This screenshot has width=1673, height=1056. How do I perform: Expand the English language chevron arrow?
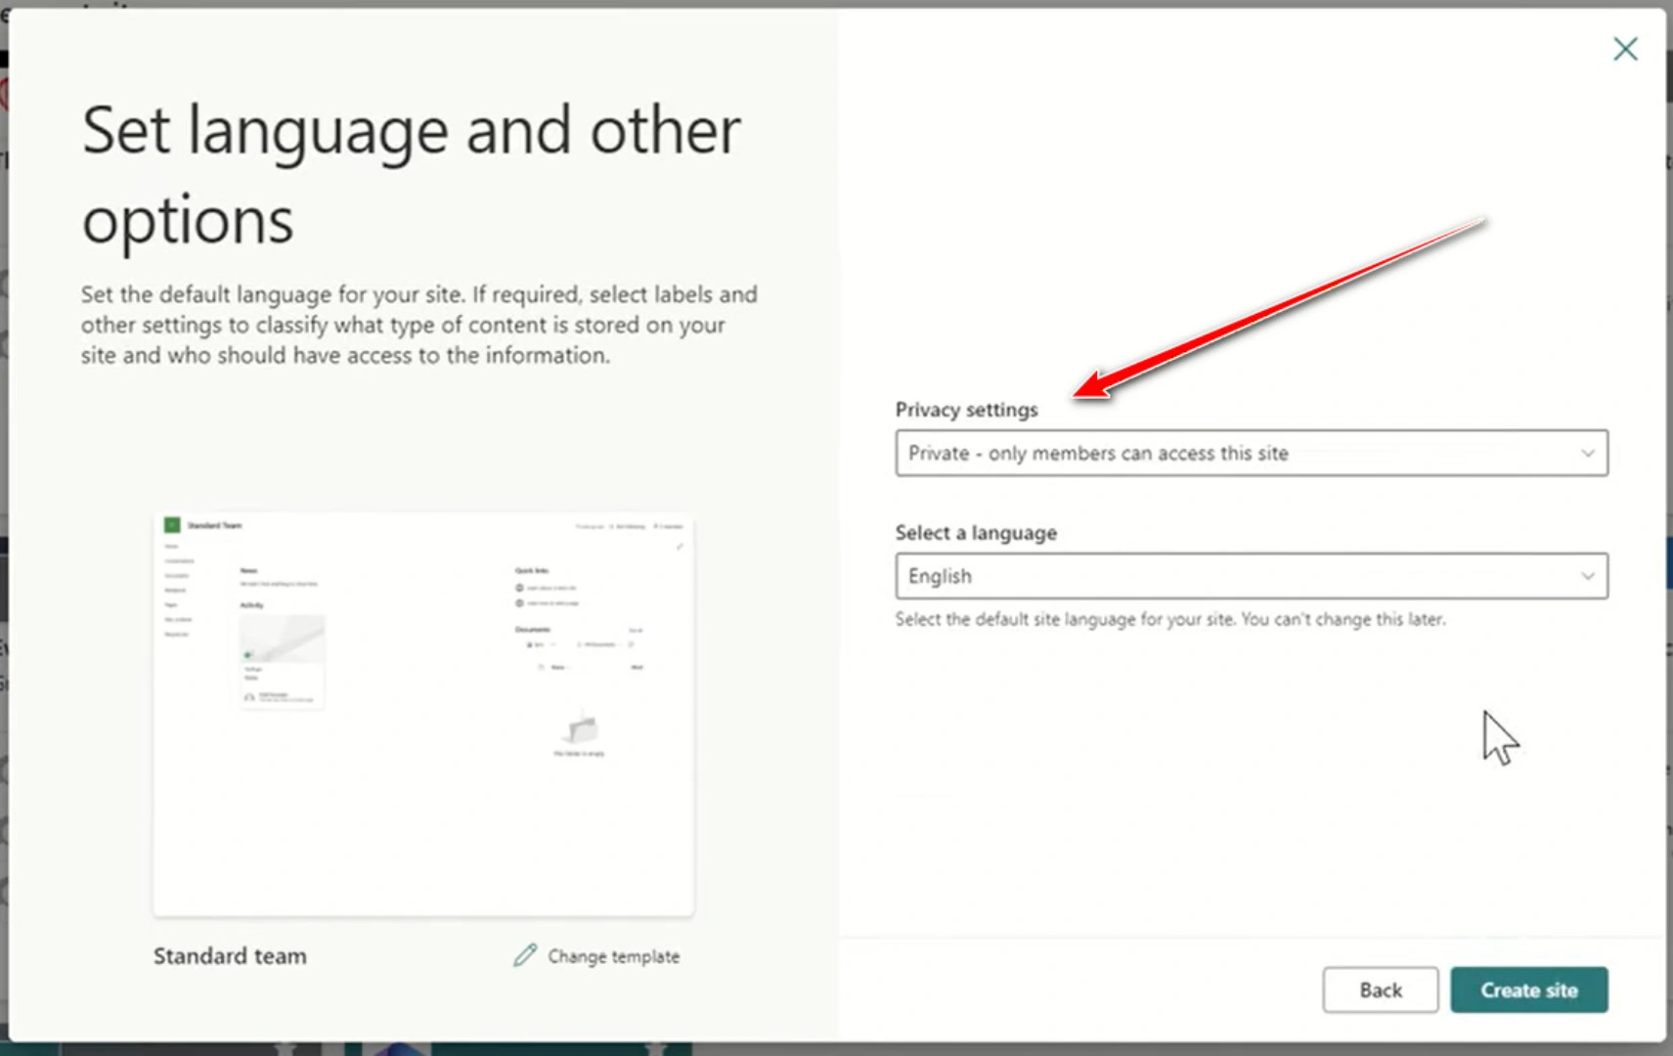[1587, 577]
